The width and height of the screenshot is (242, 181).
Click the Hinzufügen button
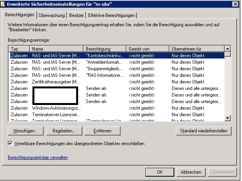tap(25, 131)
